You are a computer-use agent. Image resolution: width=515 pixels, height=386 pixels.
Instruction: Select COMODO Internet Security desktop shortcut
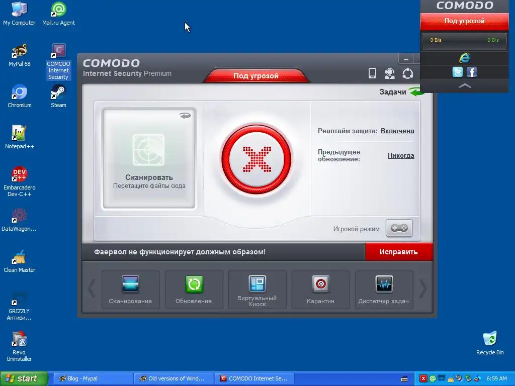tap(58, 61)
